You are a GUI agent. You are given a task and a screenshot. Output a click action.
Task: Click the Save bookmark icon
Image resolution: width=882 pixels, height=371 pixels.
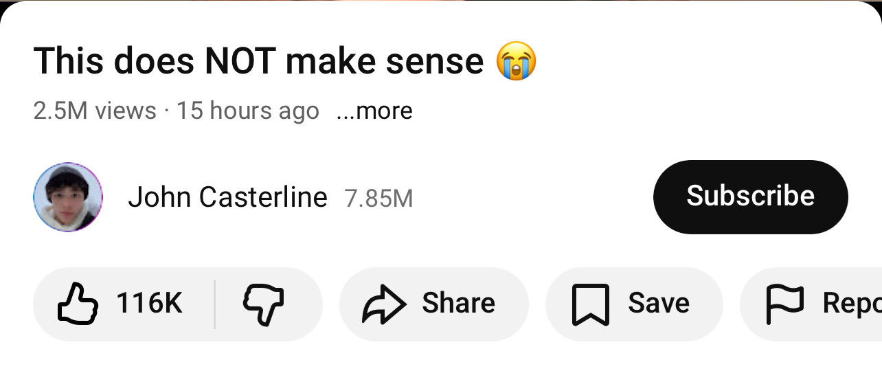click(x=590, y=304)
